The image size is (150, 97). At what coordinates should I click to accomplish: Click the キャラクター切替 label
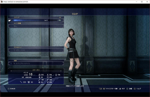point(112,89)
